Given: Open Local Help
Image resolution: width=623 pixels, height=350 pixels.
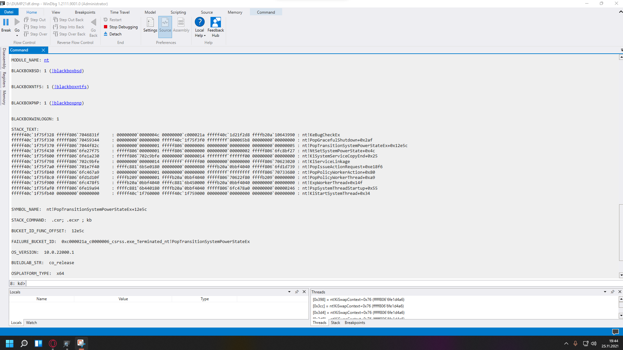Looking at the screenshot, I should coord(200,27).
